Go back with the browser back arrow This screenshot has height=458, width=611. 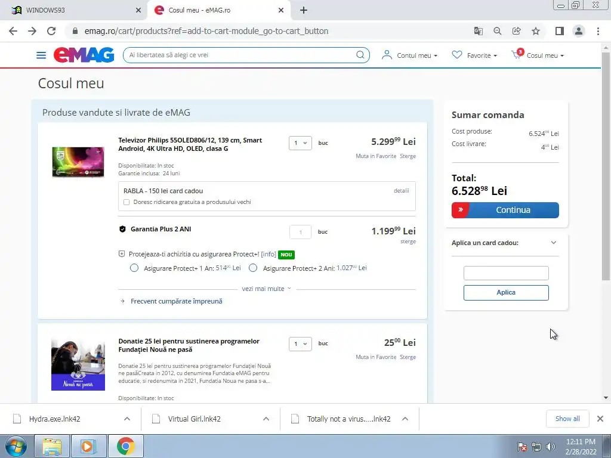pos(13,31)
